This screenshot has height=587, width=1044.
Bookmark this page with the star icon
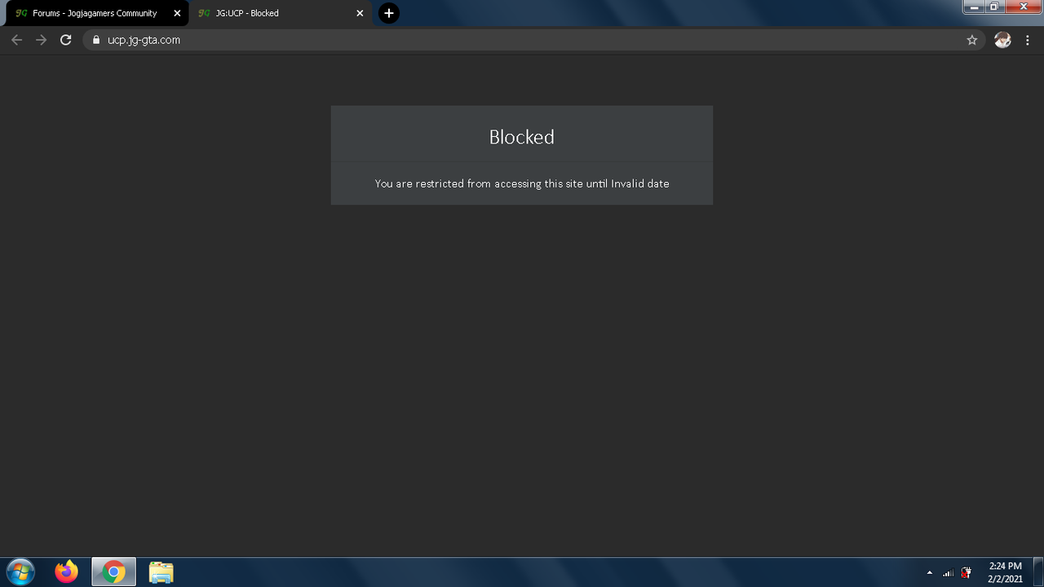point(971,40)
